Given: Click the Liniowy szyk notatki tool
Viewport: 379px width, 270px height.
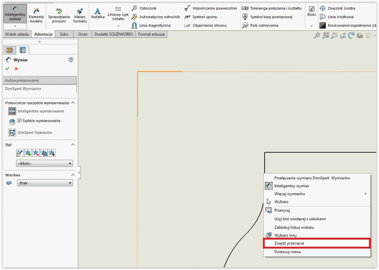Looking at the screenshot, I should click(x=118, y=14).
